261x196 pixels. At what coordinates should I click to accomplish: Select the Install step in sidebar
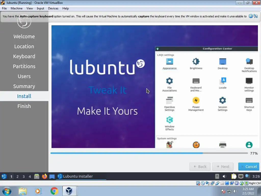click(24, 96)
